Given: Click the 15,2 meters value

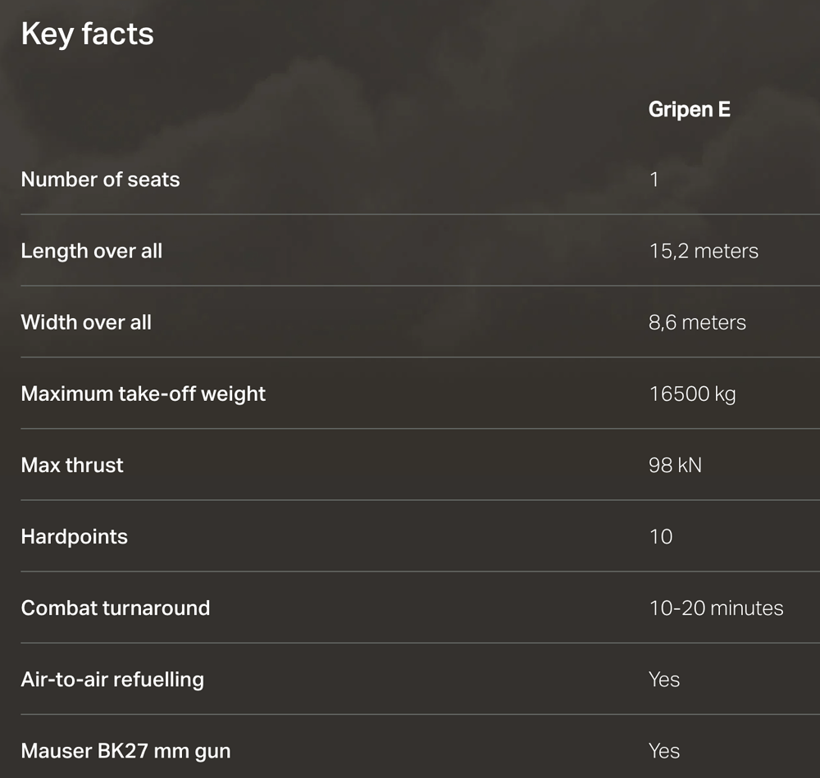Looking at the screenshot, I should (x=704, y=251).
